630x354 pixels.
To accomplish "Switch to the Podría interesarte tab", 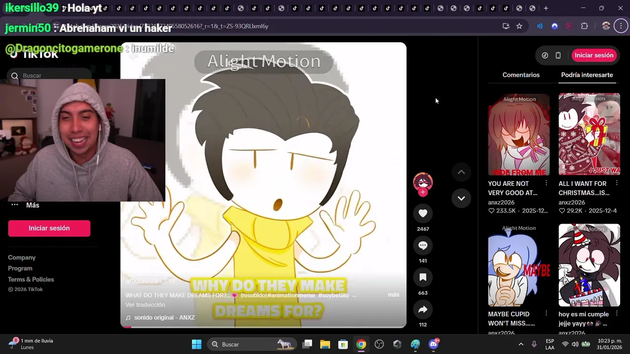I will 587,75.
